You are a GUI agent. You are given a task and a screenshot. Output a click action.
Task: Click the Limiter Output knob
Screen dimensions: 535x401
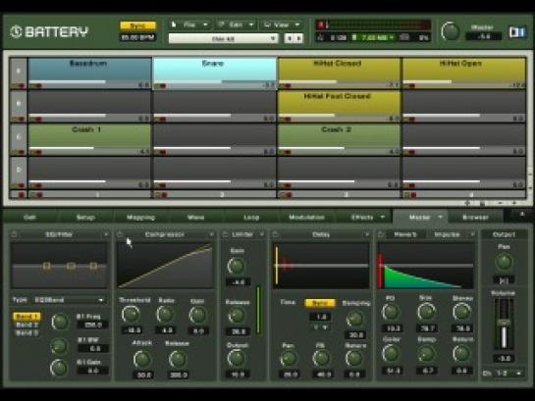(237, 358)
